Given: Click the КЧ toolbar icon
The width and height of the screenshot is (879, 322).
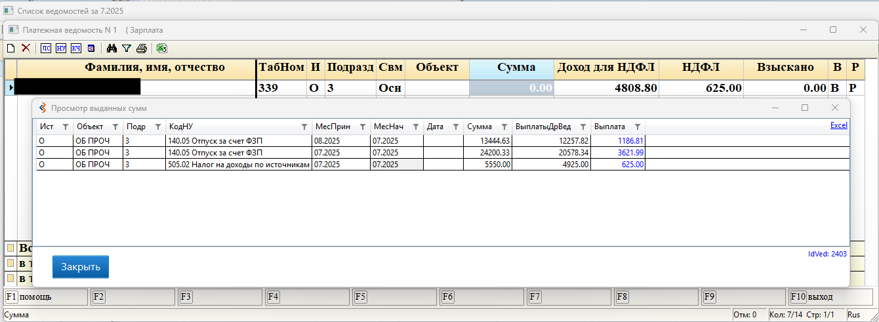Looking at the screenshot, I should click(x=76, y=48).
